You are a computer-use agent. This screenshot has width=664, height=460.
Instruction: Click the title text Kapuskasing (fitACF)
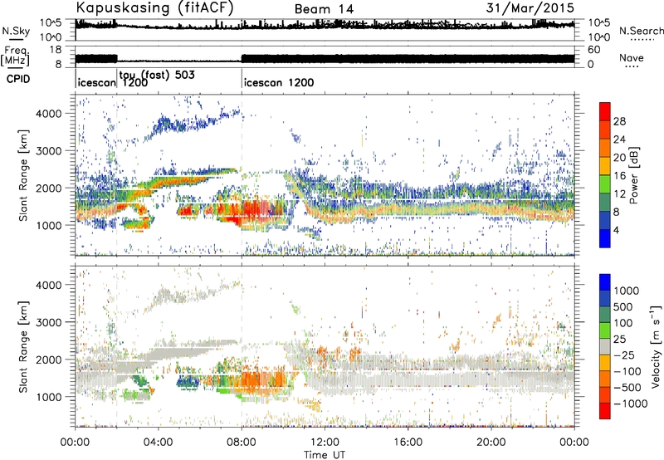154,8
